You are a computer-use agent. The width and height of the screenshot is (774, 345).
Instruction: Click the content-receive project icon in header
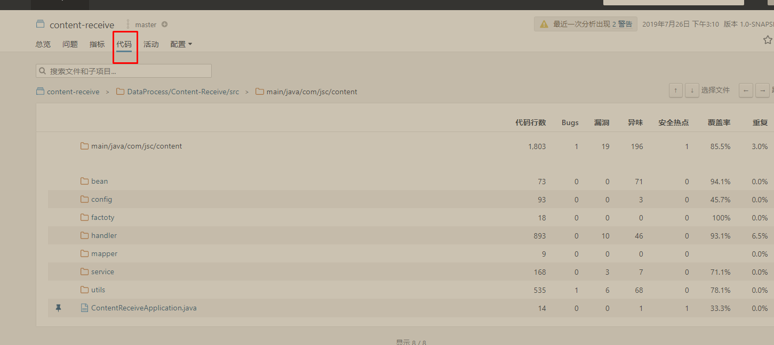pos(40,24)
